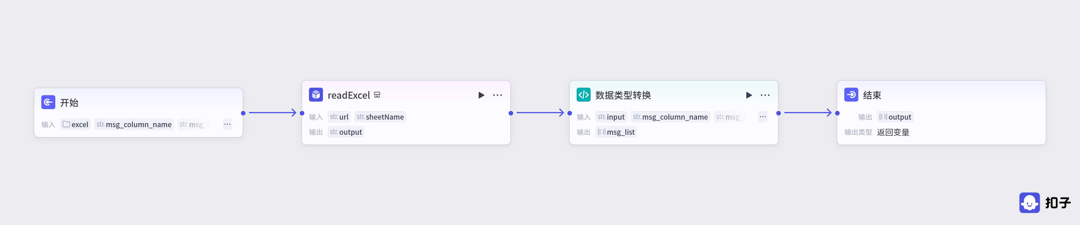Click the store badge icon next to readExcel
The height and width of the screenshot is (225, 1080).
(x=377, y=95)
